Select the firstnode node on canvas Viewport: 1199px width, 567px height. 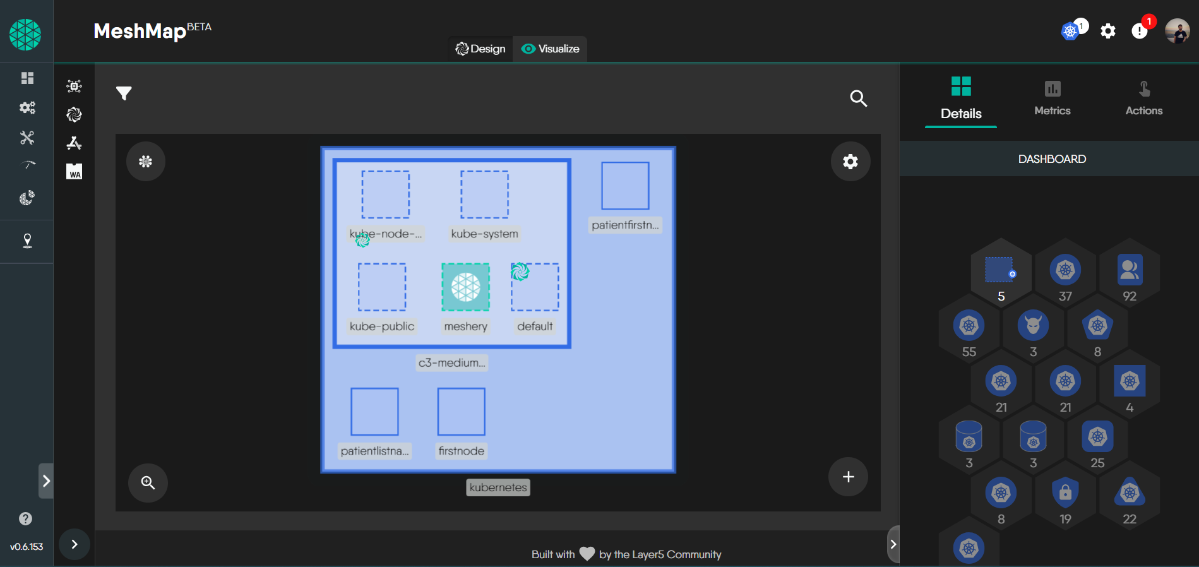[x=462, y=412]
